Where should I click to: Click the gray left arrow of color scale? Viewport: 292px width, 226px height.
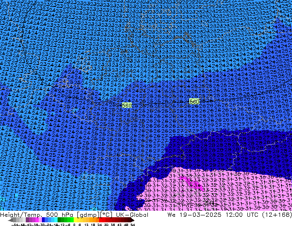point(11,220)
